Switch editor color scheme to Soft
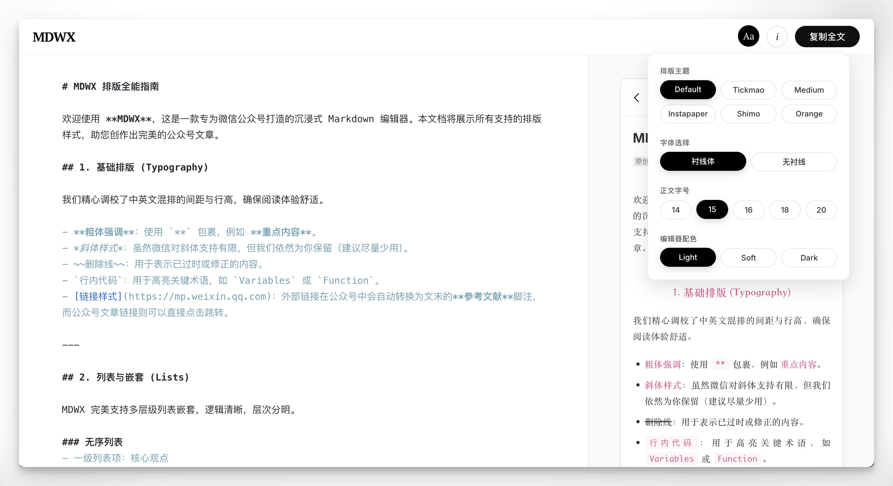893x486 pixels. [748, 258]
